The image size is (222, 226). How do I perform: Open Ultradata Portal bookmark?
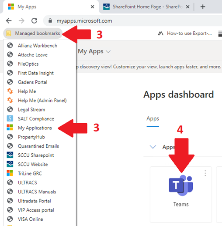pos(40,201)
